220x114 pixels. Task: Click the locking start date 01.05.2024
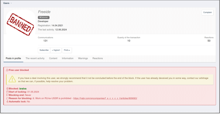coord(33,92)
